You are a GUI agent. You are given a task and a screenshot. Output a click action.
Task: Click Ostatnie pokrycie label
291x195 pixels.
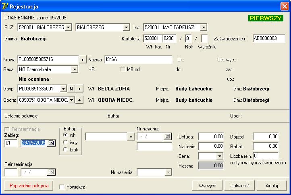pos(21,116)
